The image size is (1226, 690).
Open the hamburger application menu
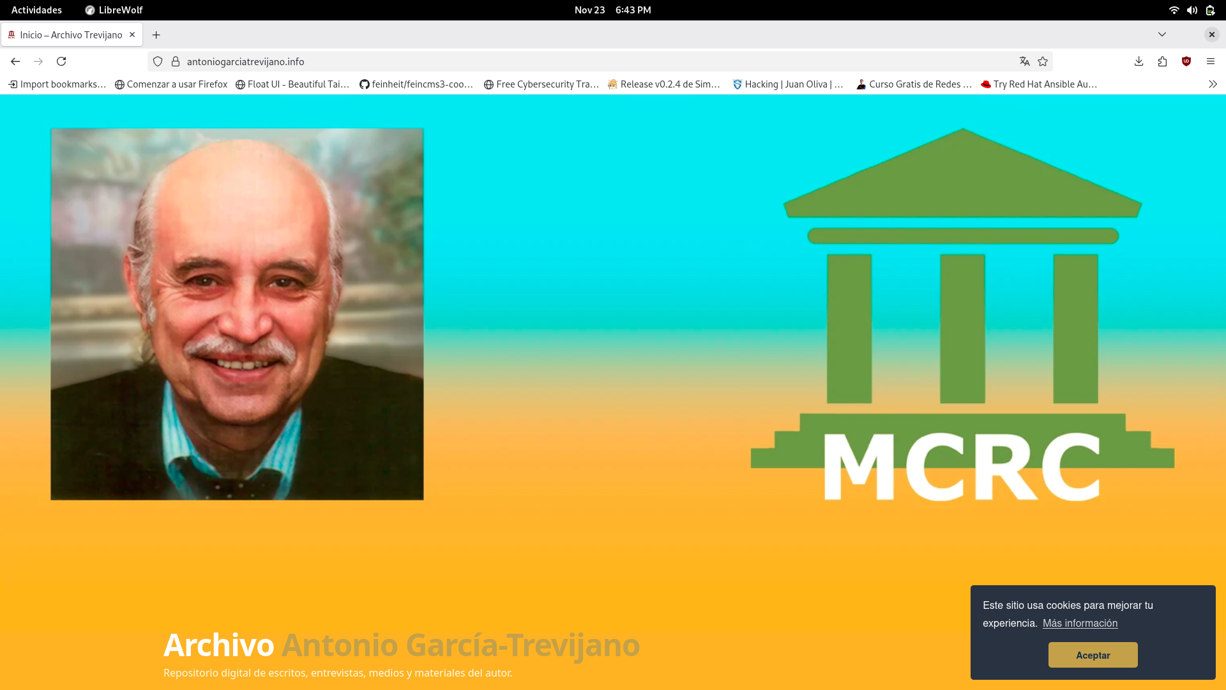(x=1210, y=61)
